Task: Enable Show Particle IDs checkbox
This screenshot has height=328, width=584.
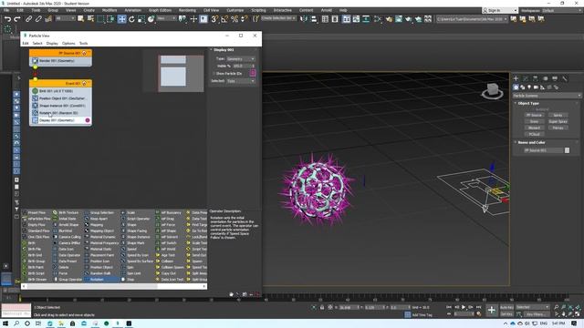Action: [214, 74]
